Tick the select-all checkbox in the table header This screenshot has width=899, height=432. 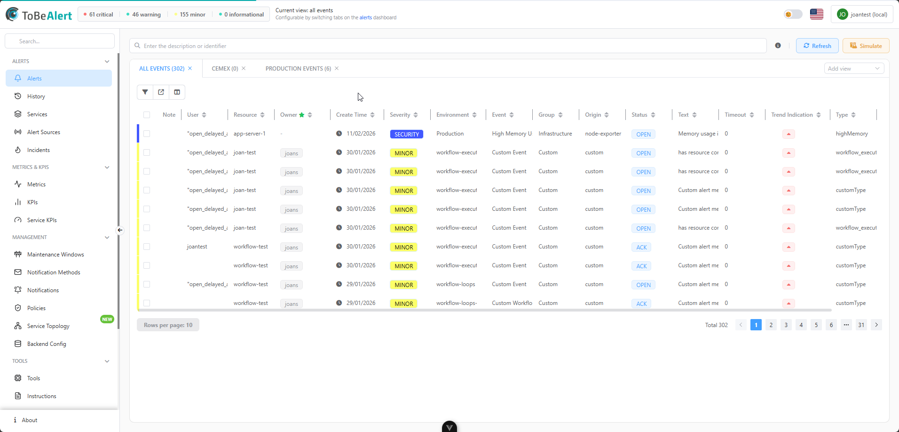point(147,115)
